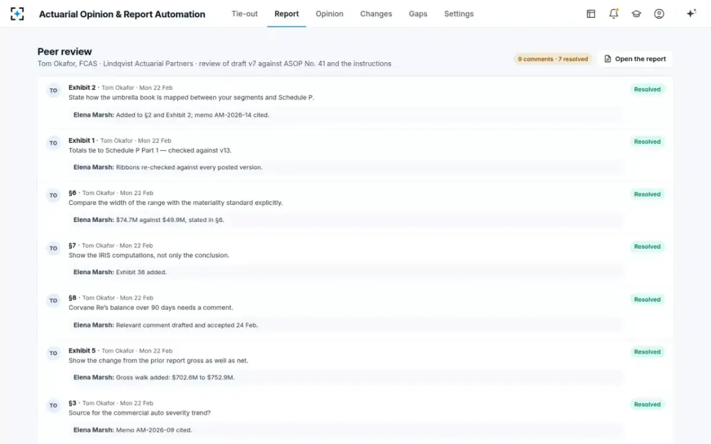
Task: Click the Peer review heading
Action: (x=65, y=52)
